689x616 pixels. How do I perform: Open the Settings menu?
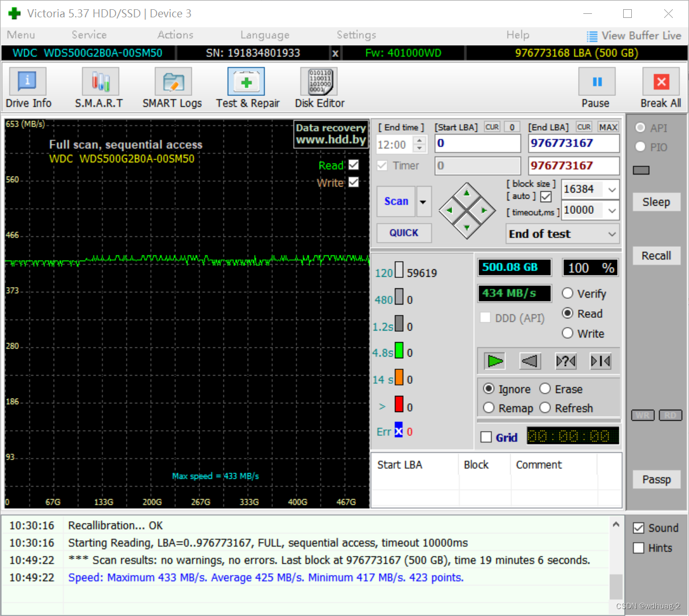point(356,35)
